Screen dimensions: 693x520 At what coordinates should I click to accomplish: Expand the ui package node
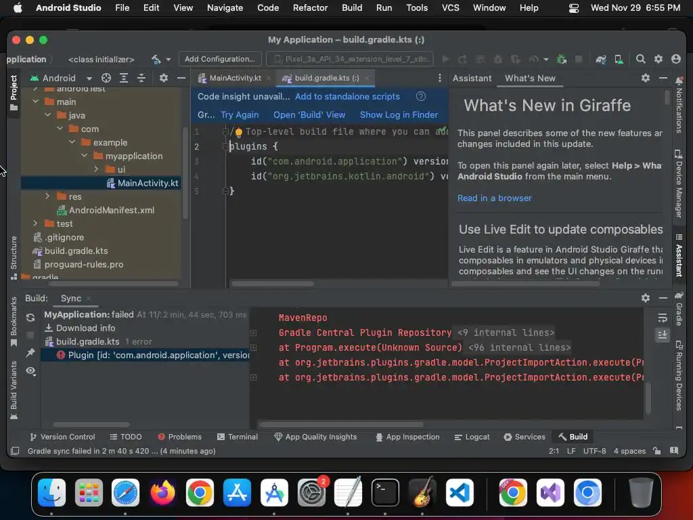[96, 169]
